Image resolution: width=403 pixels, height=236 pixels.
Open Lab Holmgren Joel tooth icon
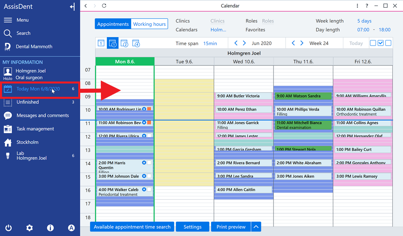coord(8,156)
